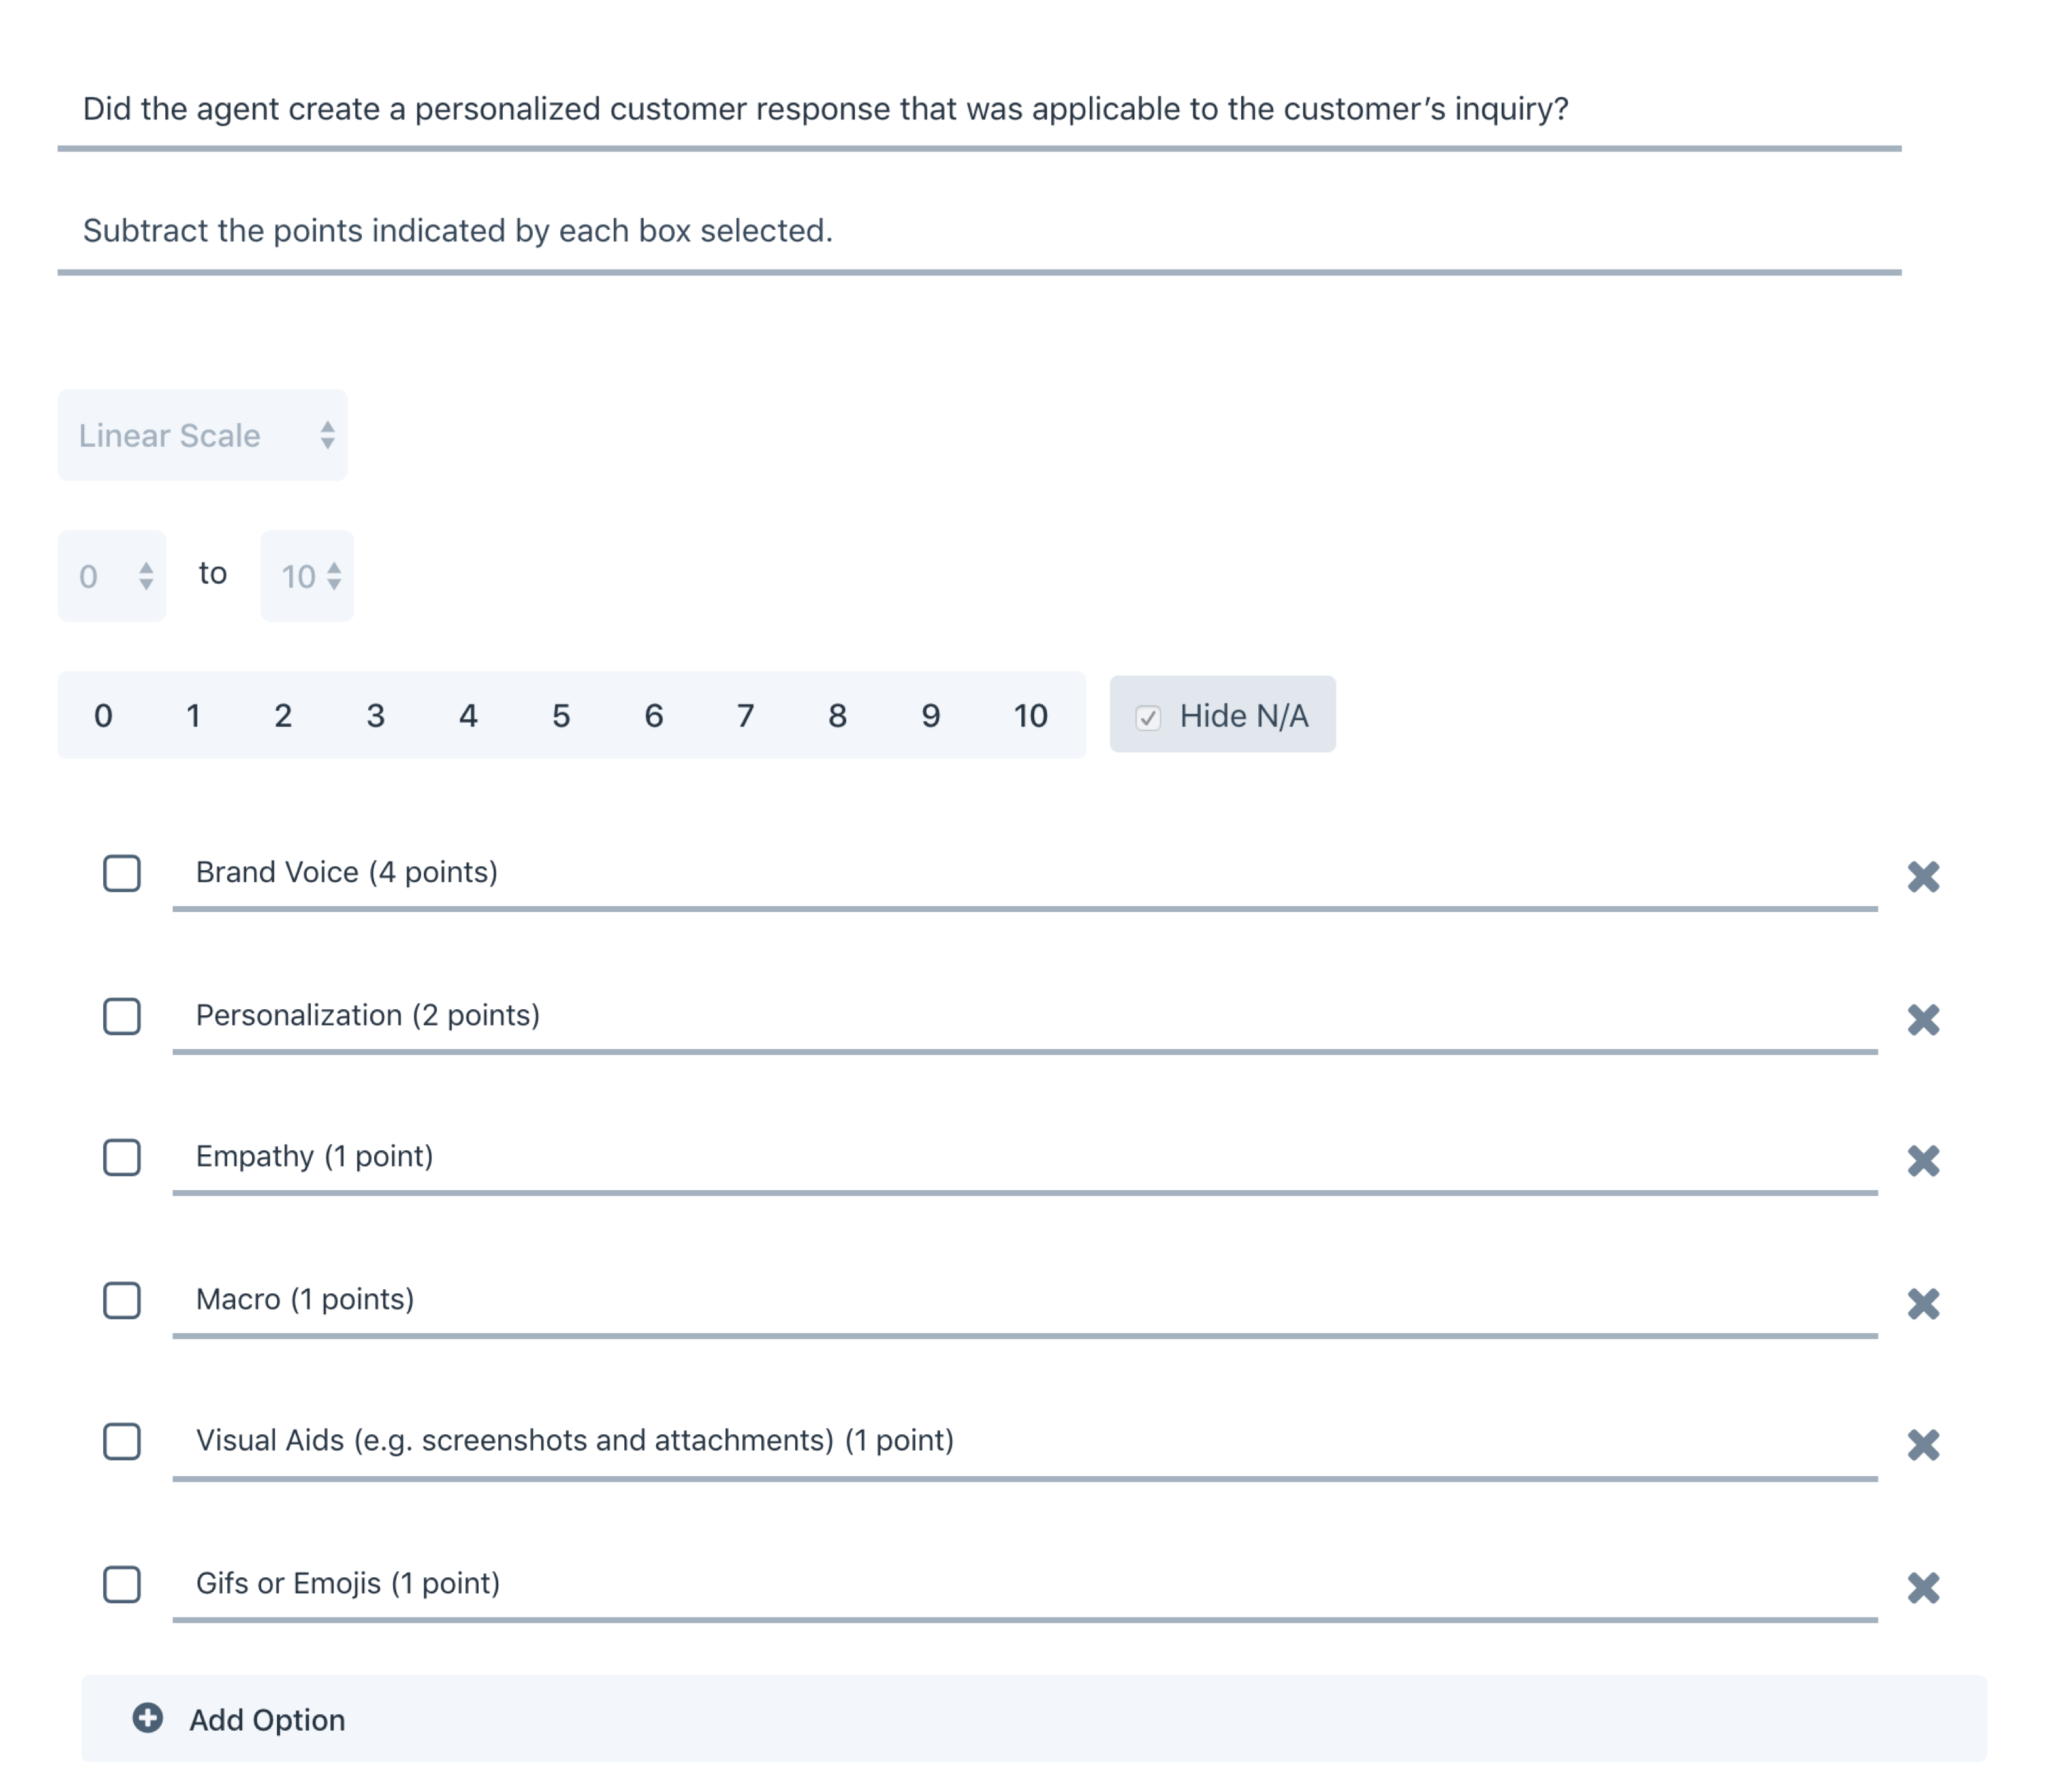Remove the Visual Aids option
This screenshot has width=2047, height=1792.
[1922, 1445]
